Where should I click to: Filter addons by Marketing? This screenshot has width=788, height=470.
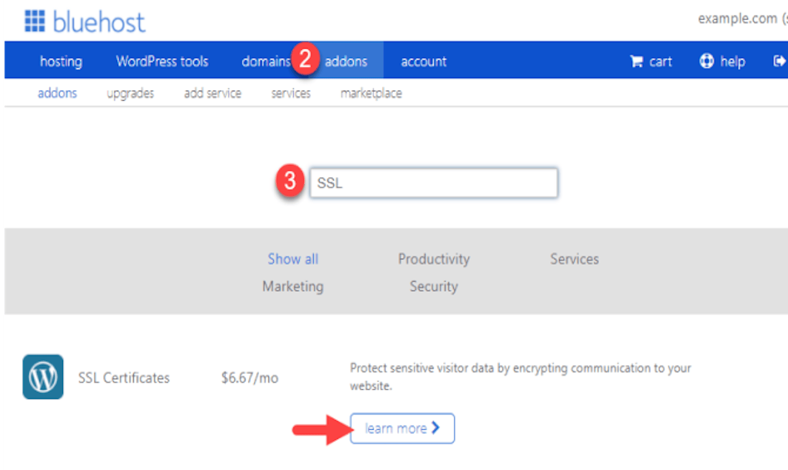point(293,286)
